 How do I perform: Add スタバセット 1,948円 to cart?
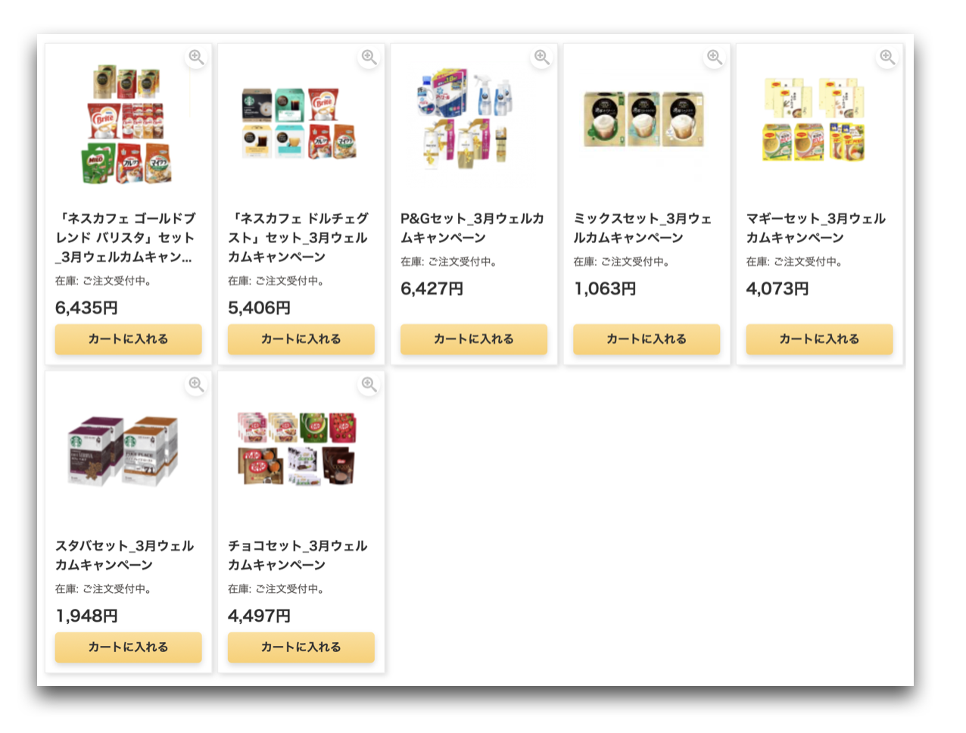(129, 647)
